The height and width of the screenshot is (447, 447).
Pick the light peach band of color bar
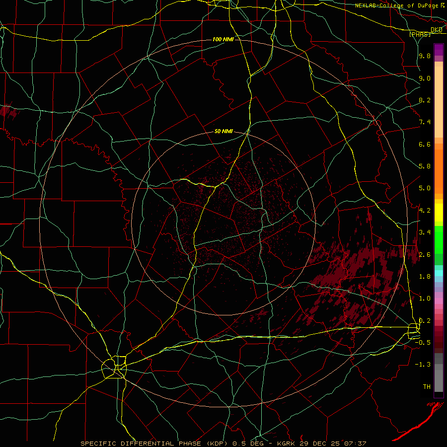point(439,102)
